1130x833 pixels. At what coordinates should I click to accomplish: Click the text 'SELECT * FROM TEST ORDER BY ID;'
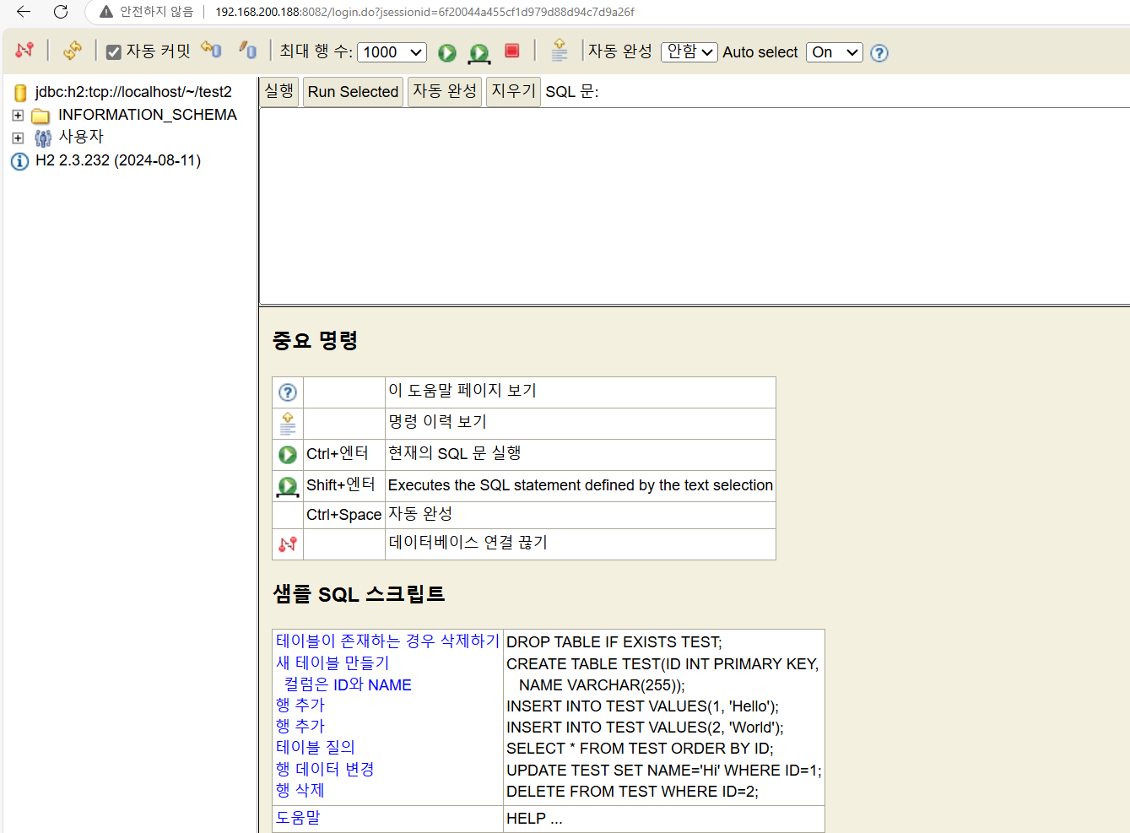(x=640, y=749)
